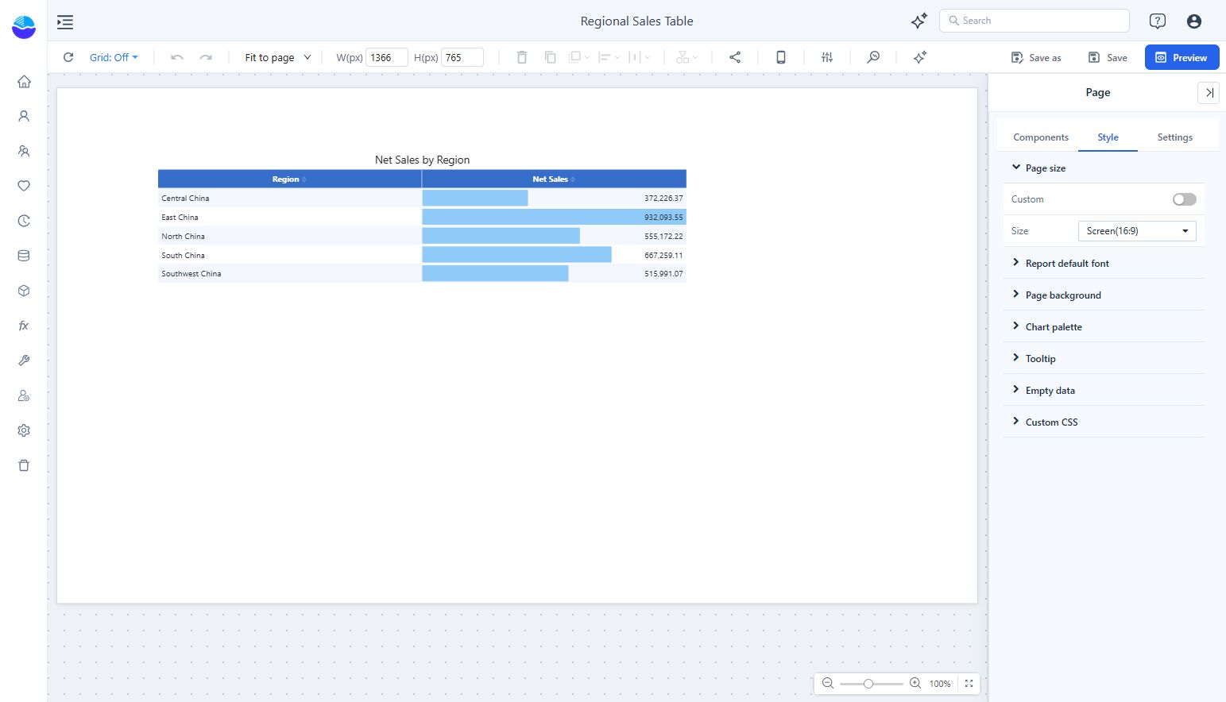Image resolution: width=1226 pixels, height=702 pixels.
Task: Switch to the Style tab
Action: click(1108, 137)
